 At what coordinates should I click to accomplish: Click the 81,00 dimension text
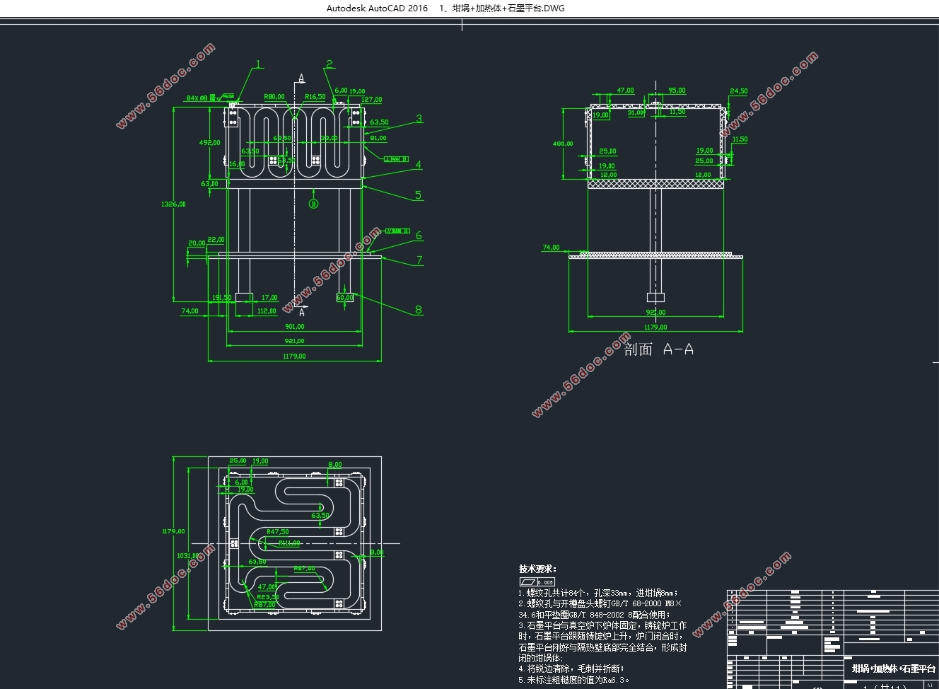pos(378,138)
